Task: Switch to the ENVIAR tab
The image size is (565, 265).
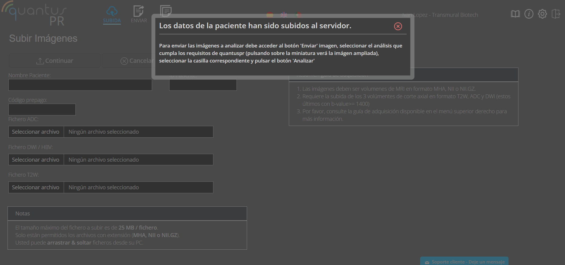Action: click(x=139, y=14)
